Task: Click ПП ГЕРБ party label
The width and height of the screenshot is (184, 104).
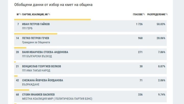Action: 27,28
